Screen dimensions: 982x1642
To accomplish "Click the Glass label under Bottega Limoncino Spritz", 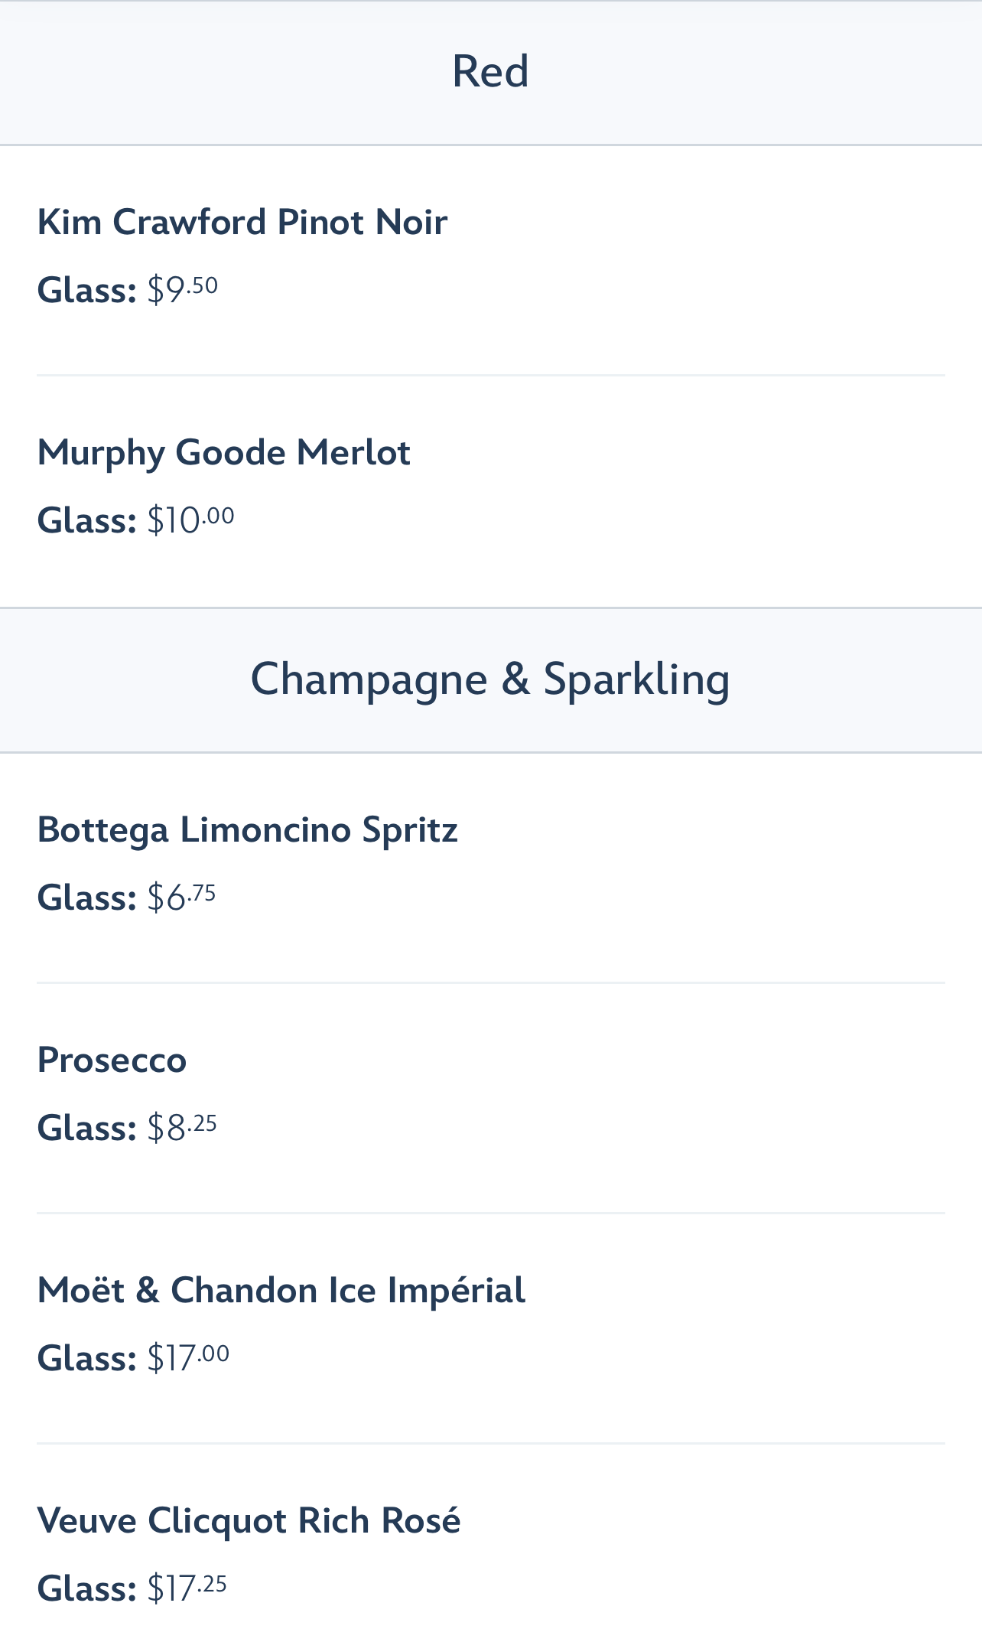I will click(x=87, y=898).
